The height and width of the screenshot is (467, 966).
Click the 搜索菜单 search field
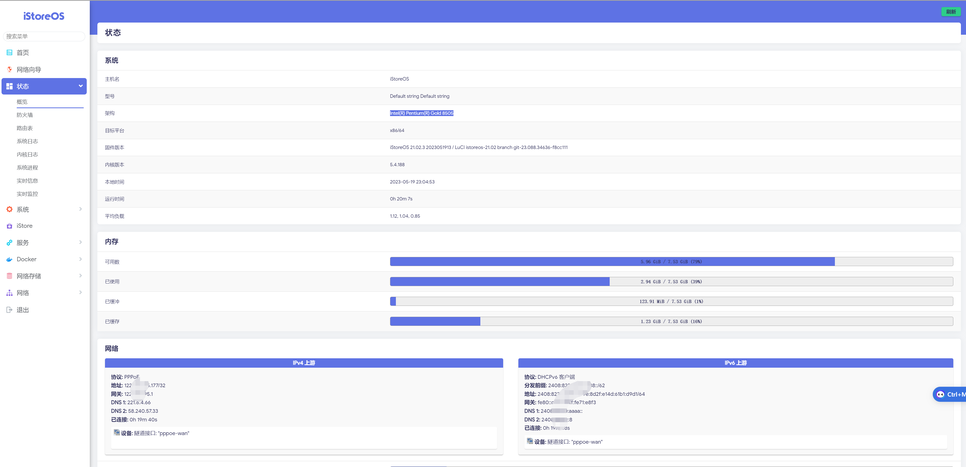(x=44, y=36)
